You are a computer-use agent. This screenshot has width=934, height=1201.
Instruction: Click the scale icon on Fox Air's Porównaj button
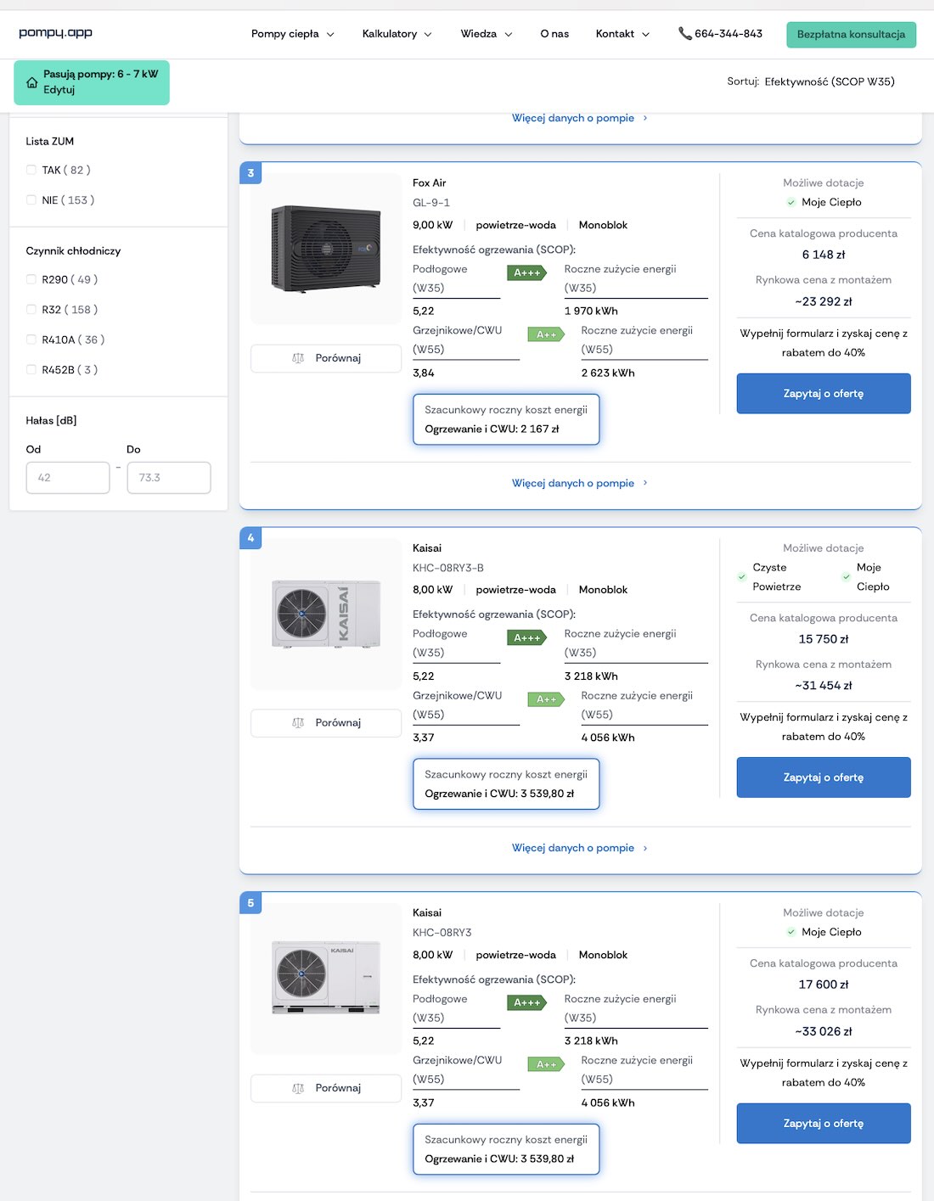(x=298, y=358)
